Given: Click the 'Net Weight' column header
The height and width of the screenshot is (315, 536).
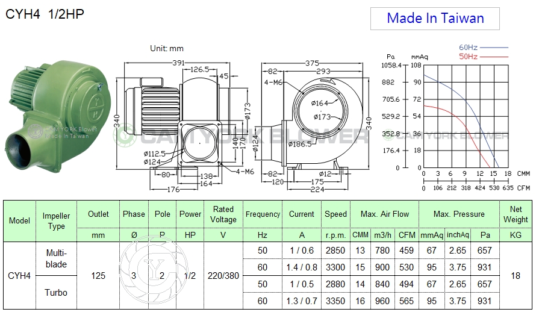Looking at the screenshot, I should tap(516, 214).
